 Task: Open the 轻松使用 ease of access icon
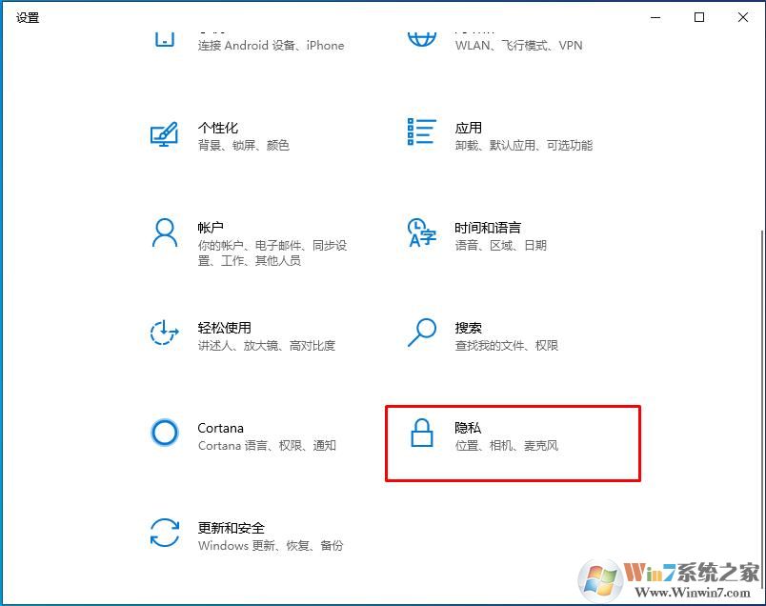164,333
